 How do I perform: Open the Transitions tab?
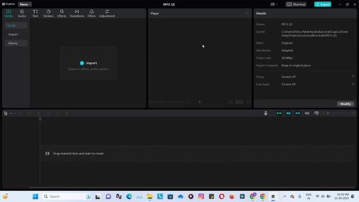77,13
